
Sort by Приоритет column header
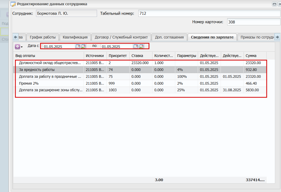[x=118, y=56]
